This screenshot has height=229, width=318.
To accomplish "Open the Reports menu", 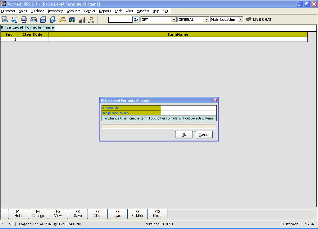I will (105, 11).
